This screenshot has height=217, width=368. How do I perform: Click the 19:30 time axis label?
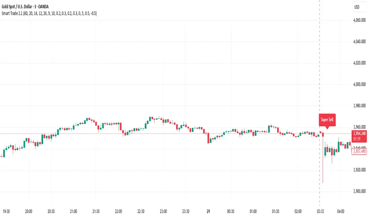coord(7,211)
